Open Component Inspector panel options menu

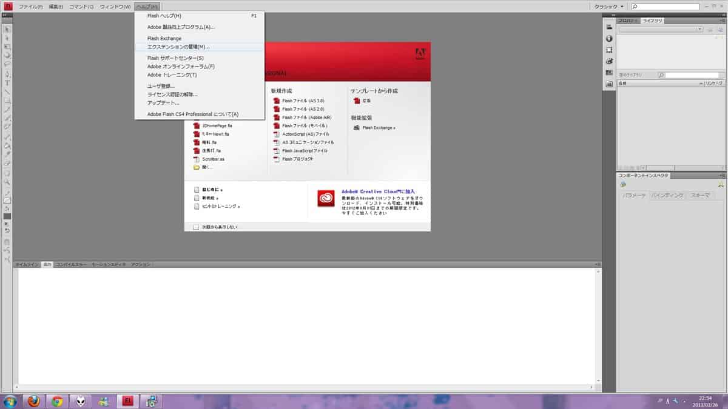point(722,175)
